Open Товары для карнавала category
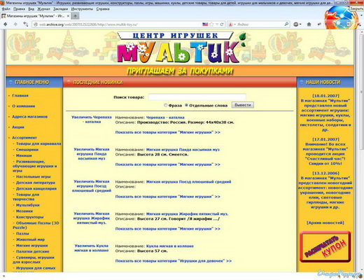364x280 pixels. pos(38,143)
